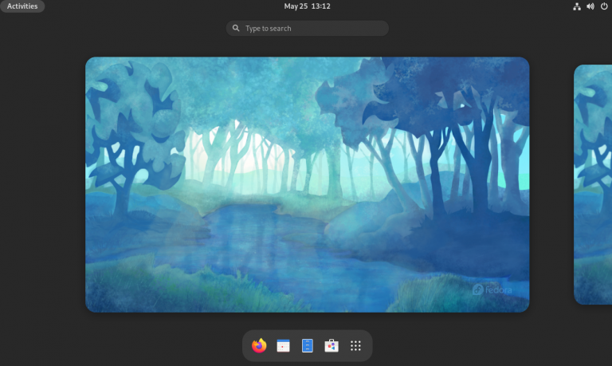Focus the 'Type to search' field
The width and height of the screenshot is (612, 366).
click(311, 29)
